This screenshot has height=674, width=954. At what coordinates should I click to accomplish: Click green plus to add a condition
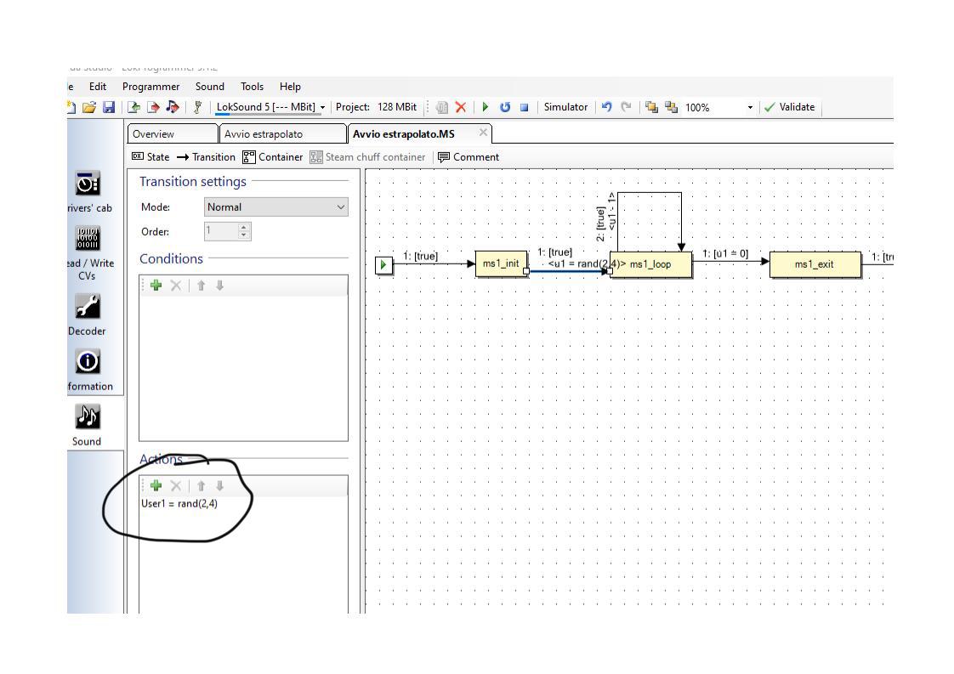coord(156,286)
